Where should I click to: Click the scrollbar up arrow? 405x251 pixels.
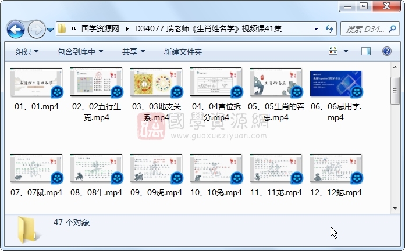395,67
